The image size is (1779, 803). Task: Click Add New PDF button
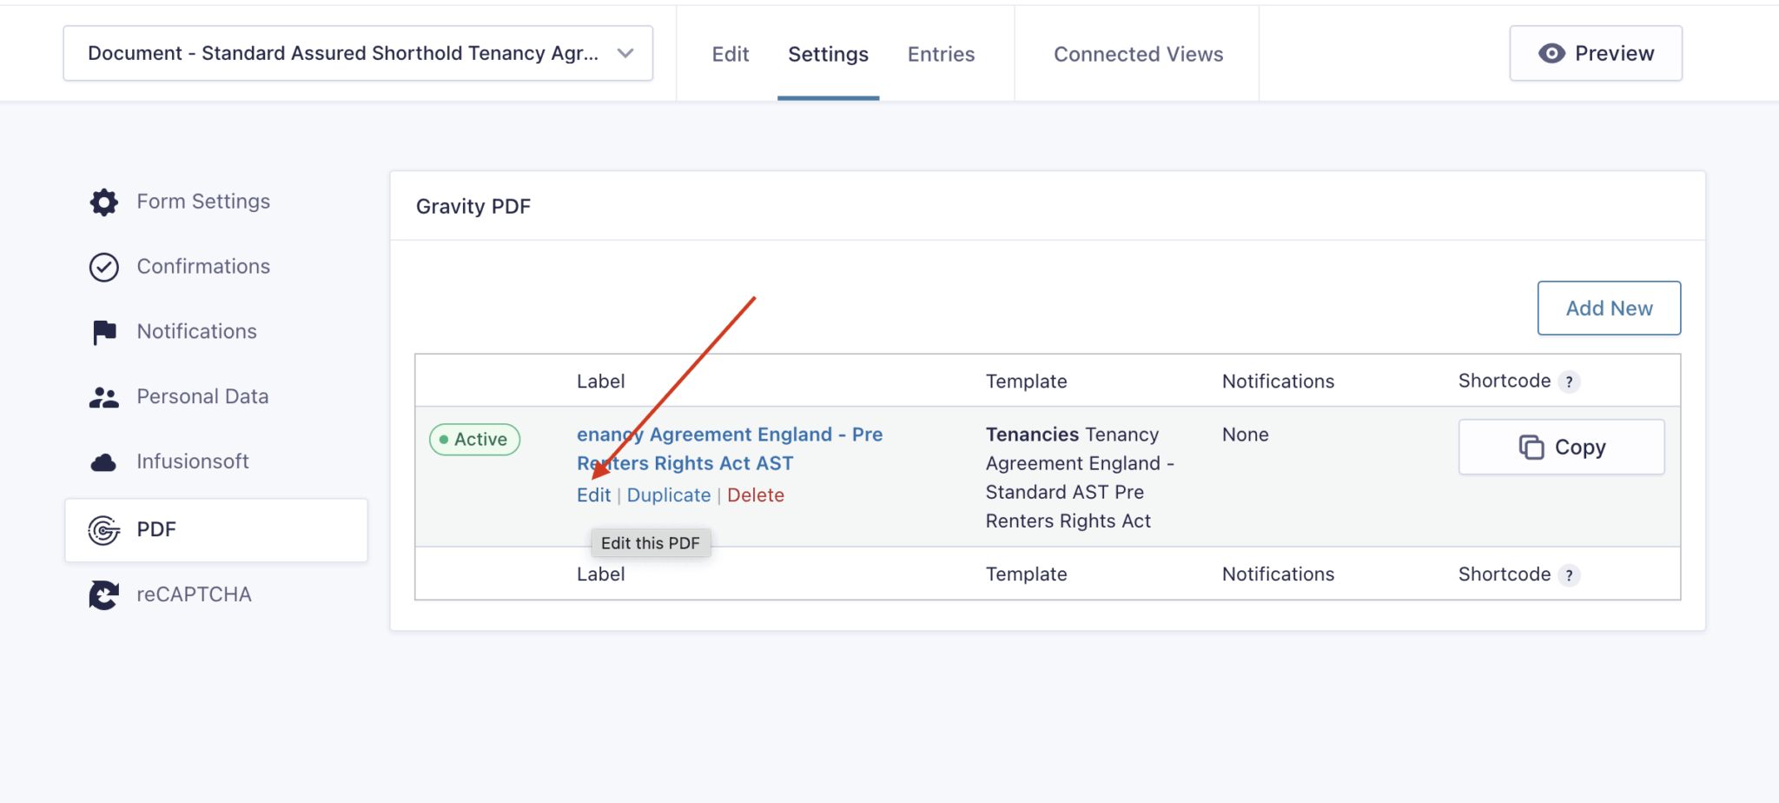(1609, 308)
